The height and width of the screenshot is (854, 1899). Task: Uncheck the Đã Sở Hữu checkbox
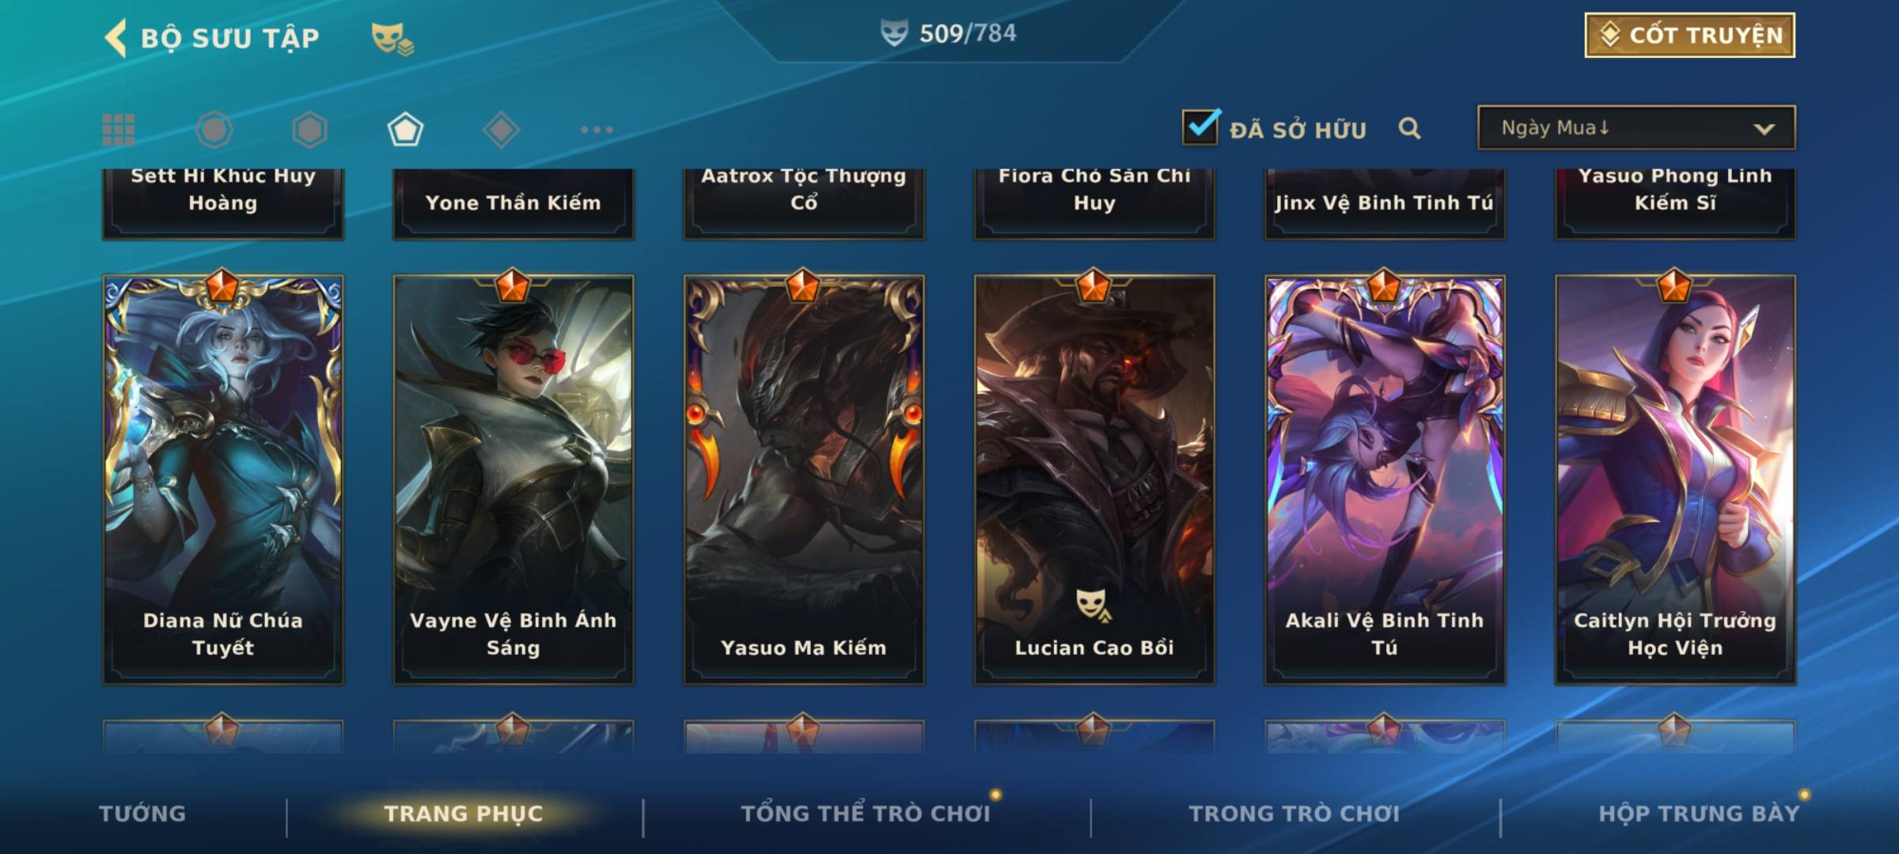click(x=1200, y=127)
